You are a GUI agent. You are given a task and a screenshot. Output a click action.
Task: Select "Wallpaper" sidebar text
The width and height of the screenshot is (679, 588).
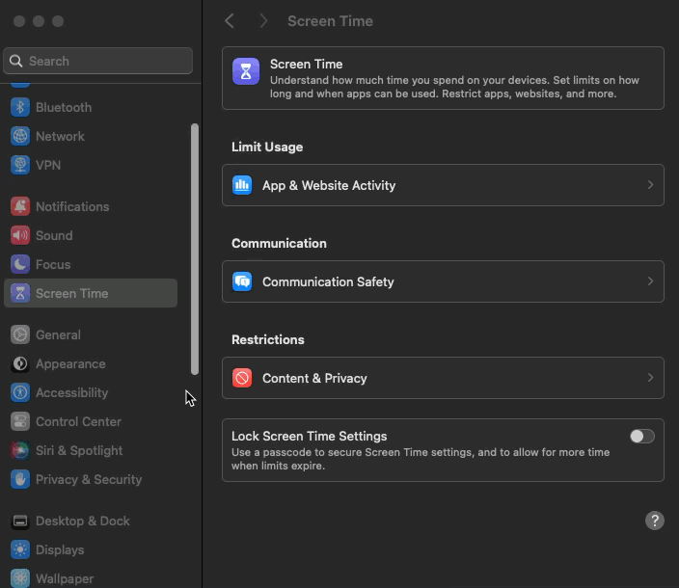click(x=65, y=578)
